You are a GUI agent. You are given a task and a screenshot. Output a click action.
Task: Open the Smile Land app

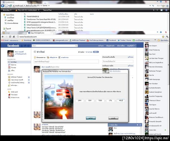click(14, 92)
